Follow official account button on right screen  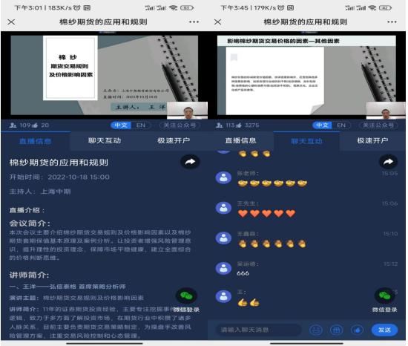[x=378, y=125]
